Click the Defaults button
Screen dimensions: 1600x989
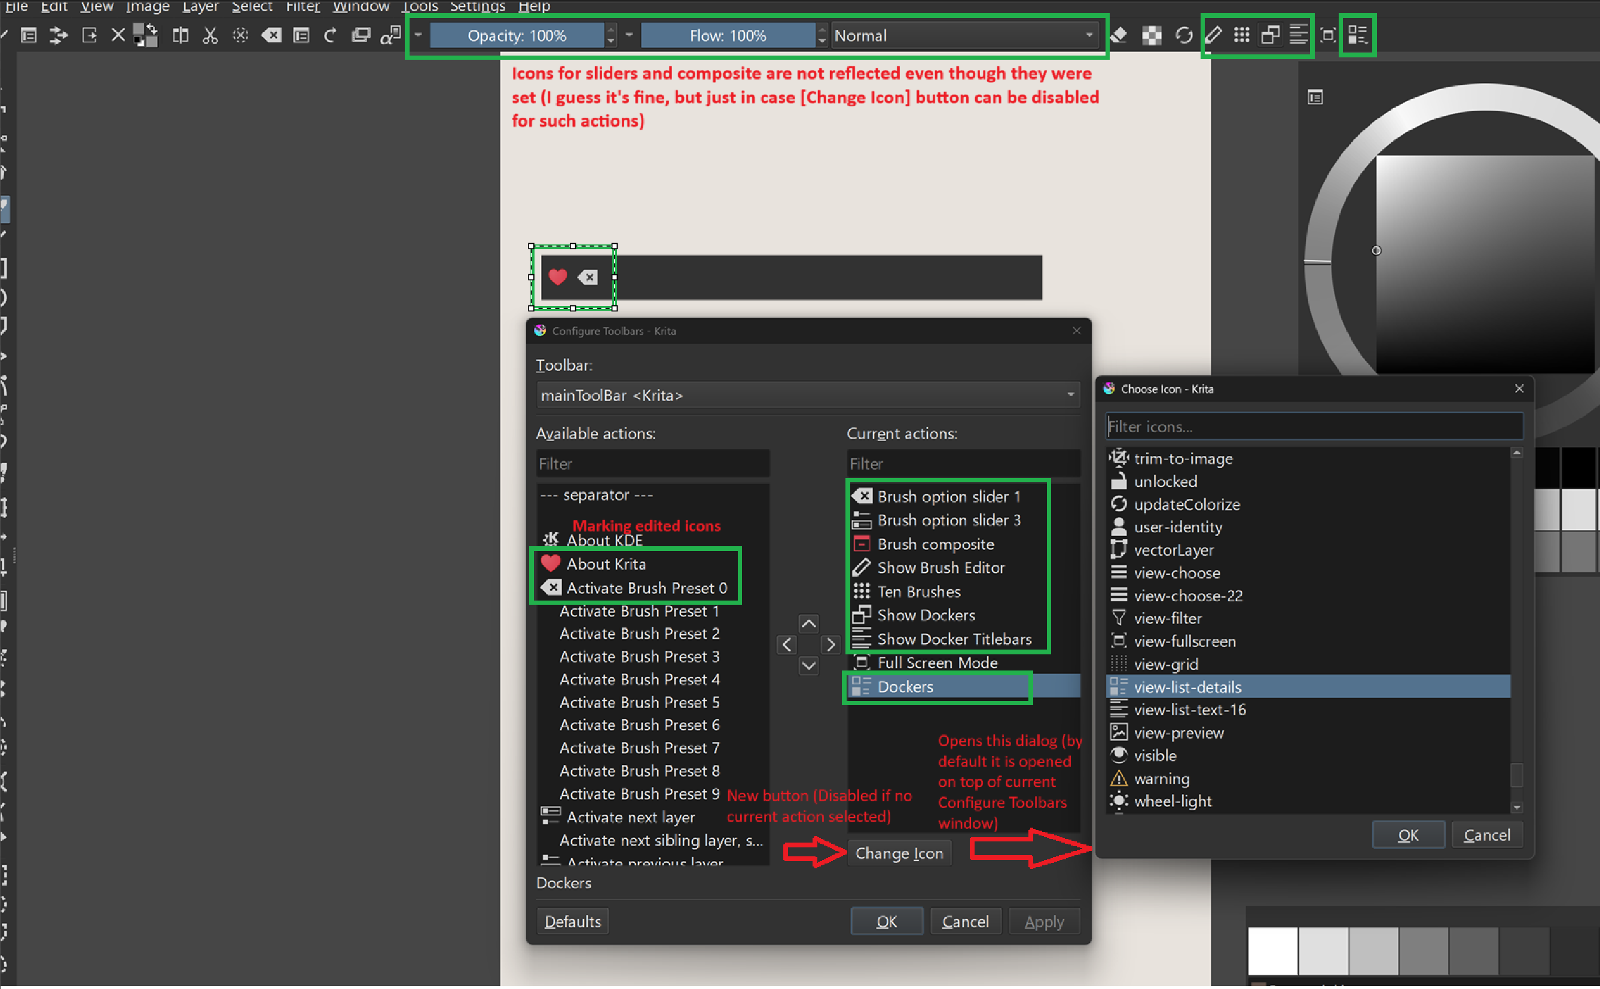click(x=572, y=921)
